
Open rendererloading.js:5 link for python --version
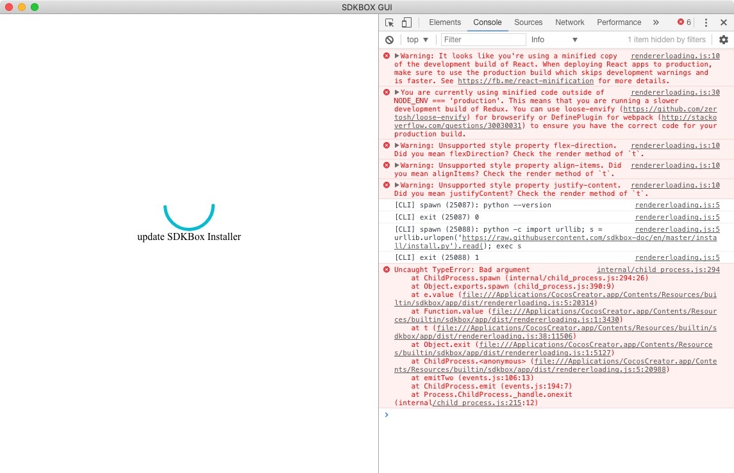point(678,205)
